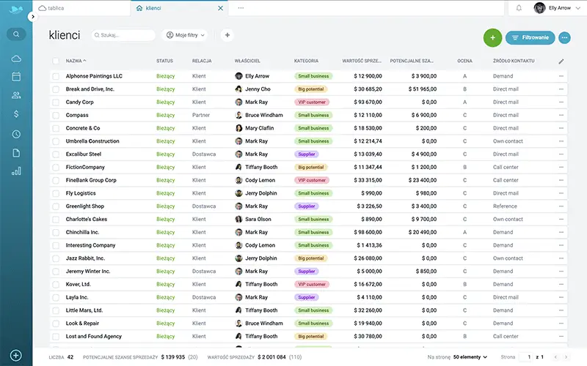This screenshot has height=366, width=587.
Task: Expand the Moje filtry dropdown
Action: tap(185, 35)
